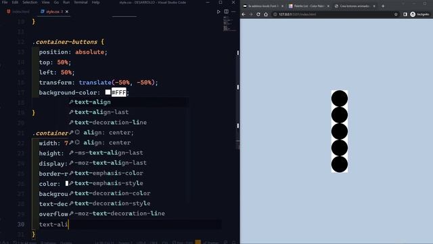
Task: Toggle Chrome side panel icon
Action: tap(405, 14)
